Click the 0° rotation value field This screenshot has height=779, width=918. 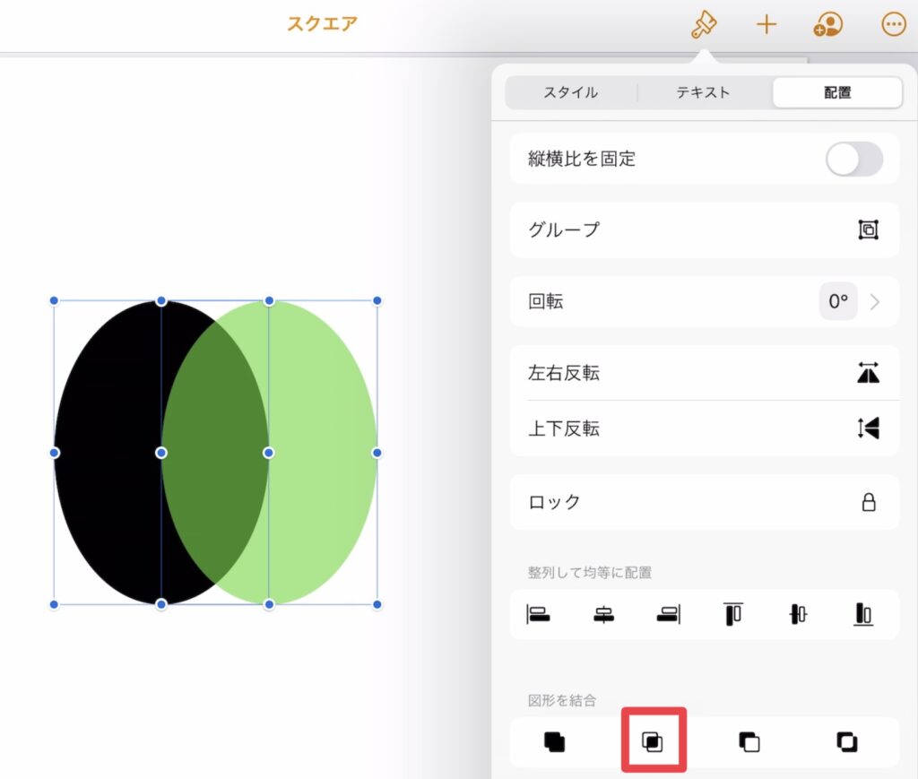[838, 301]
